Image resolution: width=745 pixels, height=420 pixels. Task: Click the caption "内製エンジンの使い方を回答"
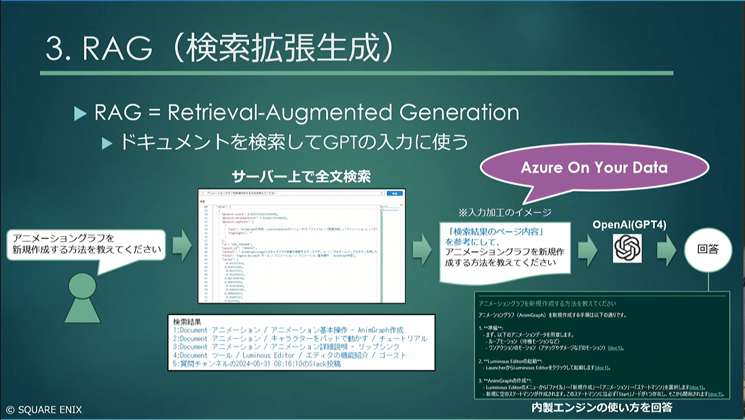tap(602, 408)
